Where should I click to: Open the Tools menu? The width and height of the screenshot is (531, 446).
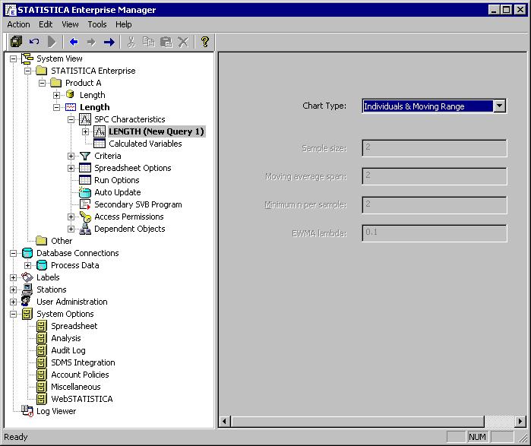(x=97, y=24)
